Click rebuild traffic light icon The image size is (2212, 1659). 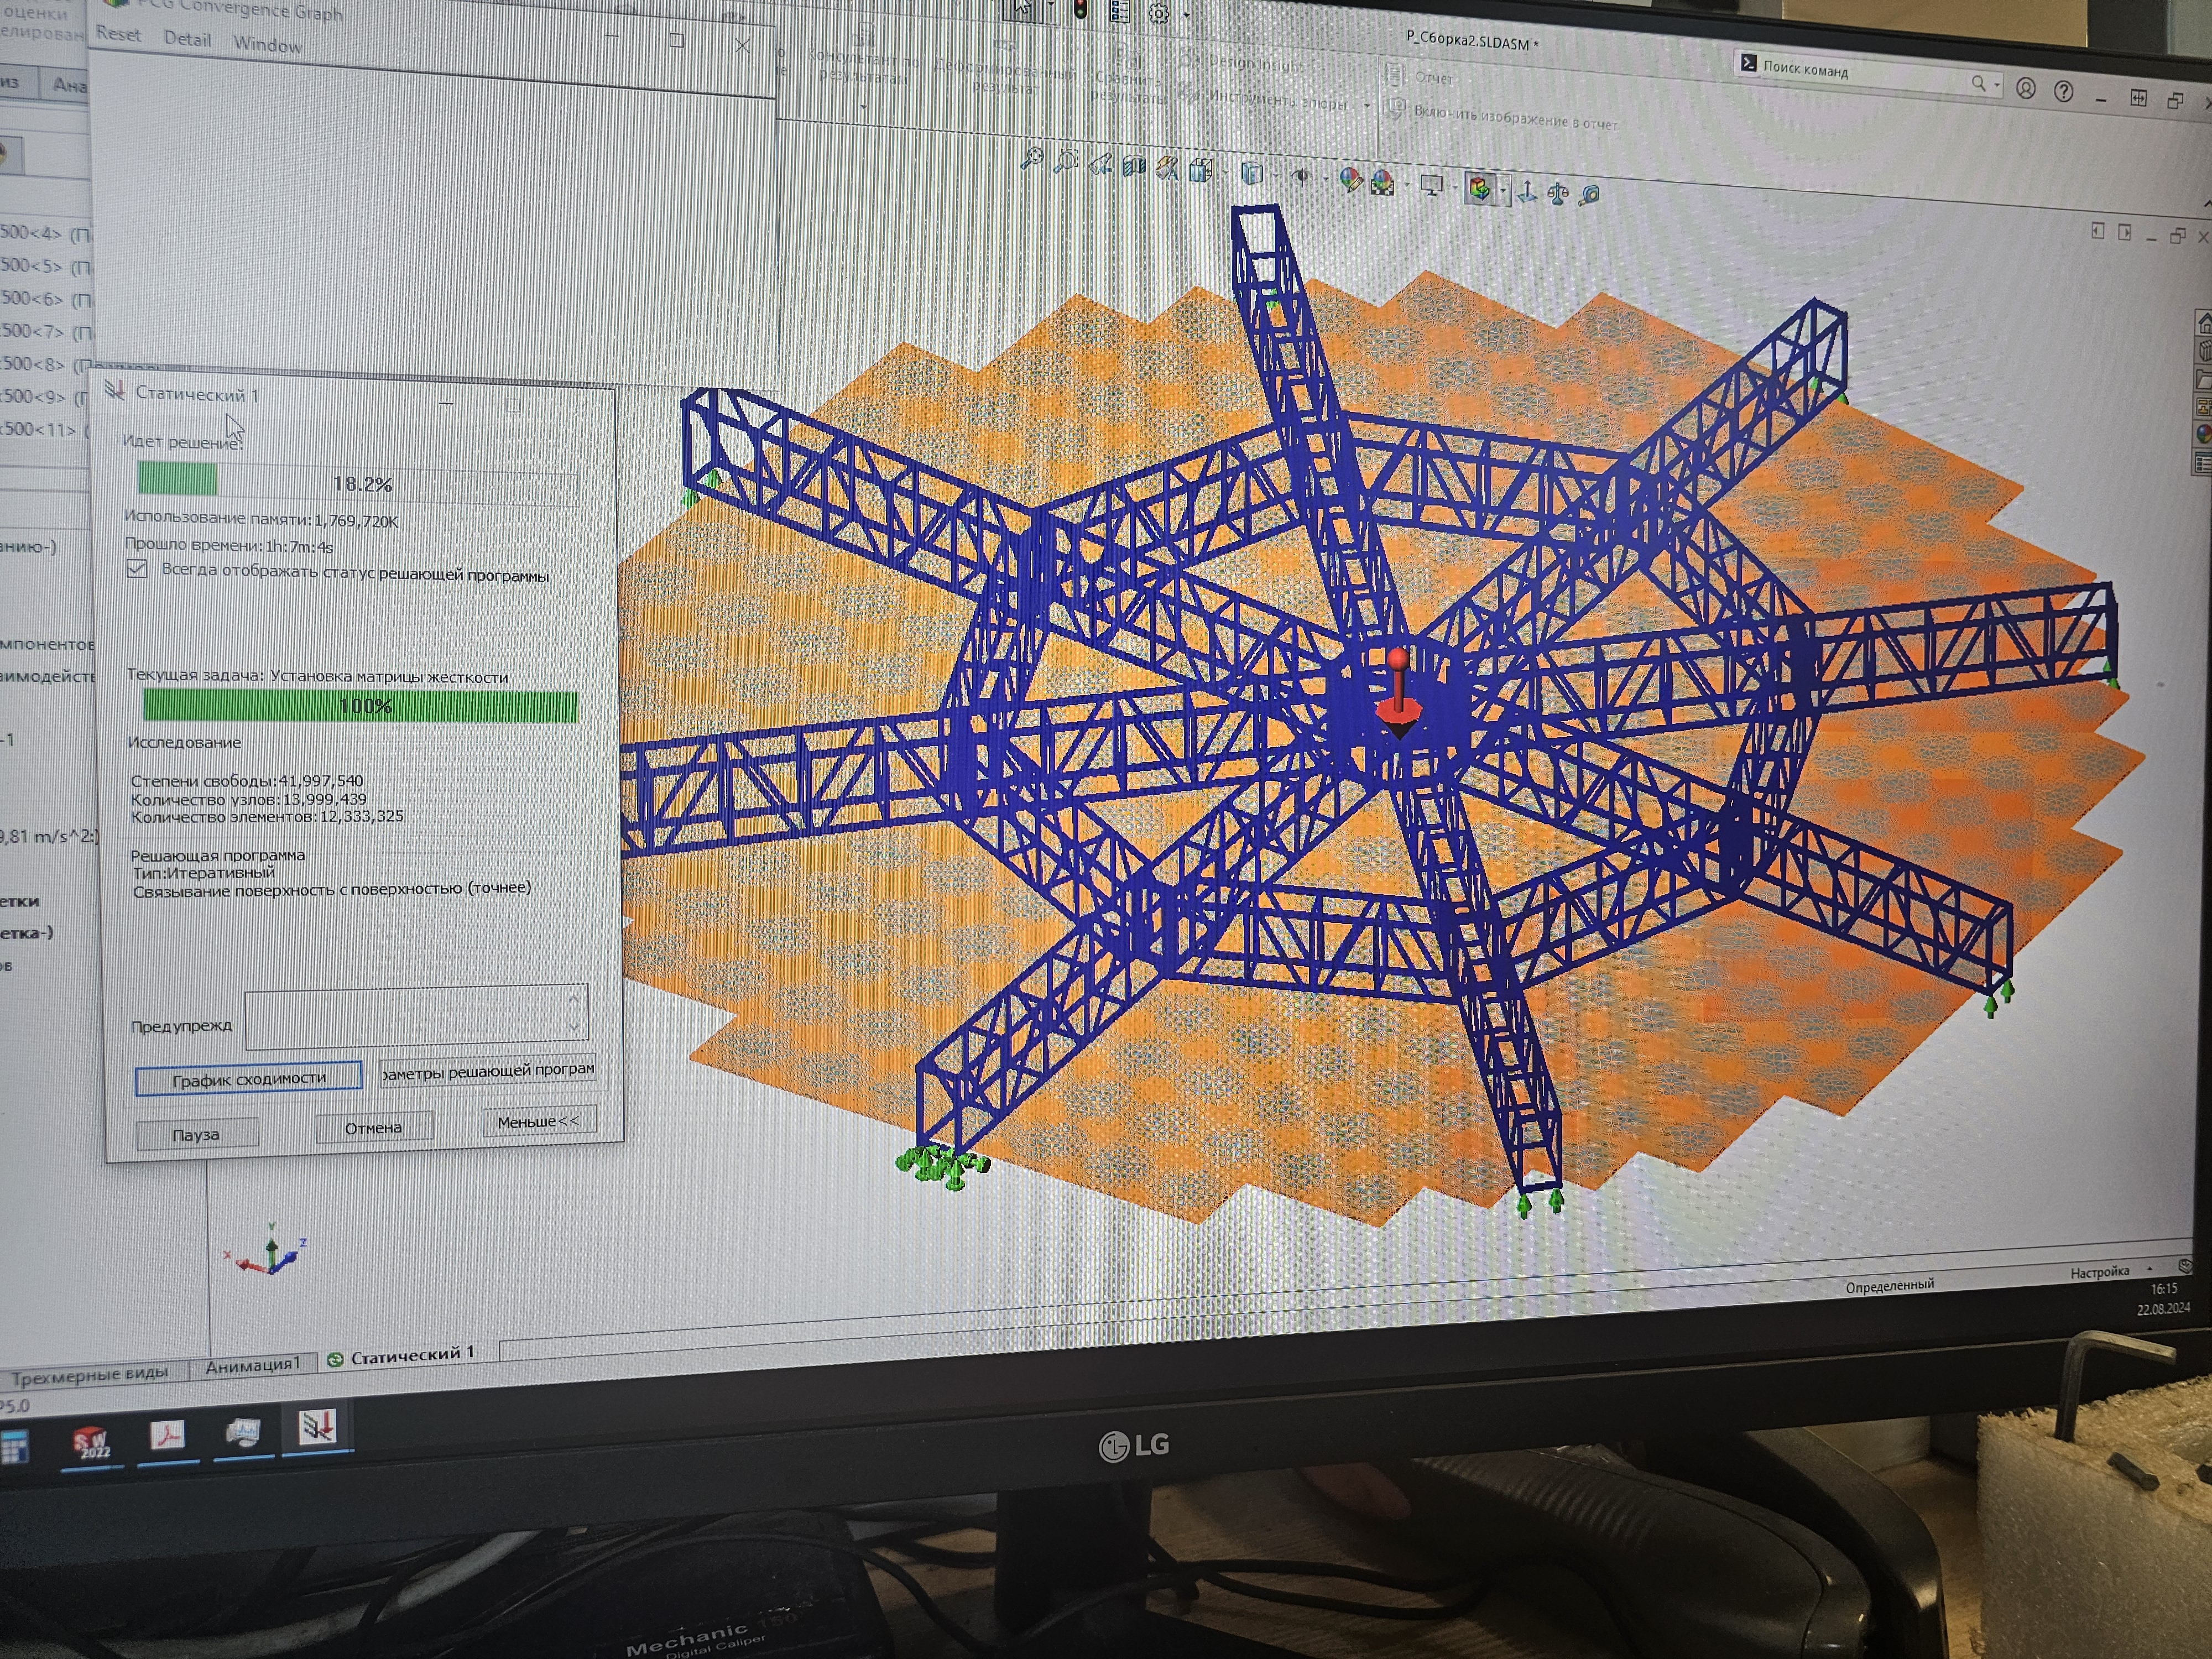(x=1080, y=10)
